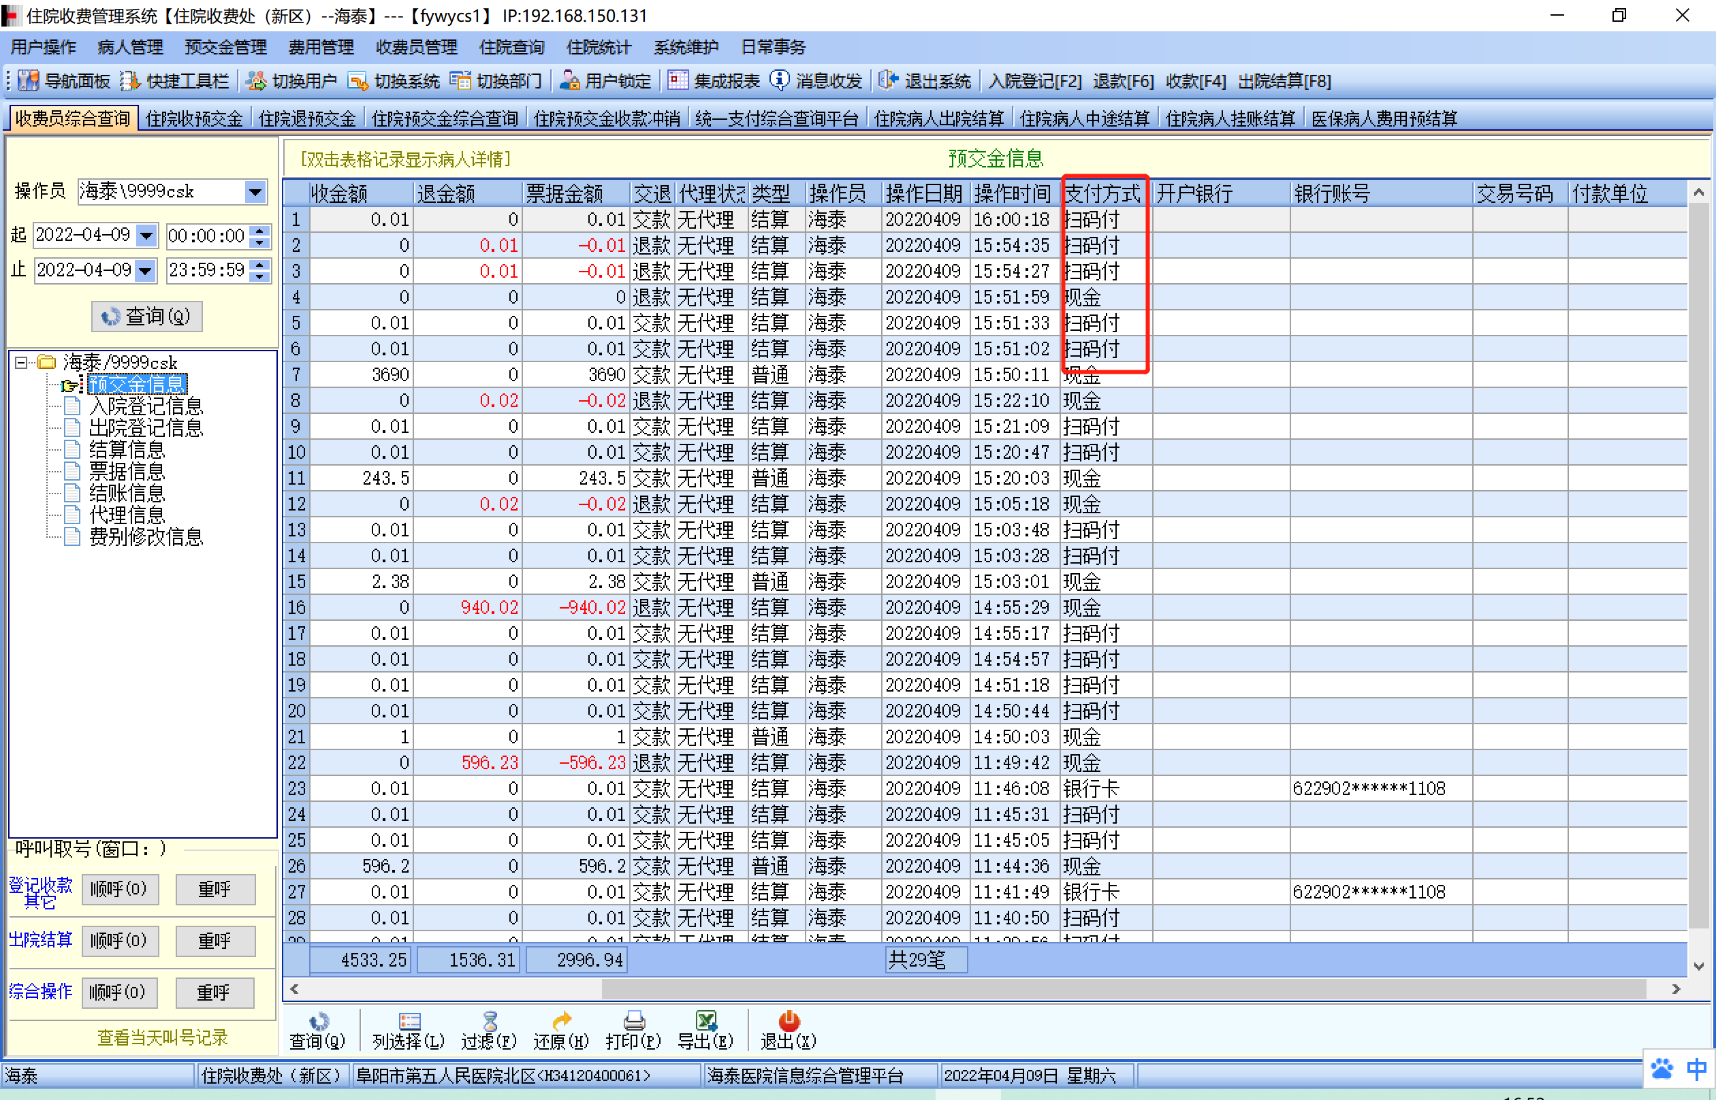Open the 费用管理 menu
Image resolution: width=1716 pixels, height=1100 pixels.
pyautogui.click(x=321, y=47)
